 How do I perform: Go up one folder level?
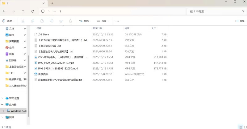point(23,11)
